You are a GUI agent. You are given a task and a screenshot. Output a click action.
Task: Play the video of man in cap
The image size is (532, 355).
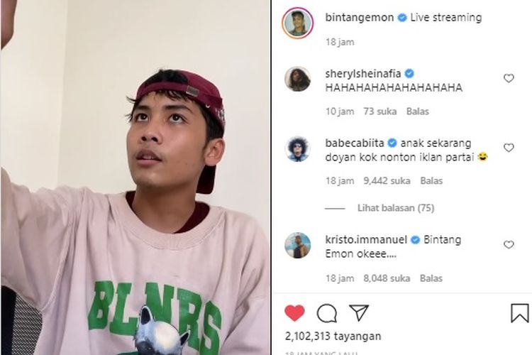pos(135,177)
